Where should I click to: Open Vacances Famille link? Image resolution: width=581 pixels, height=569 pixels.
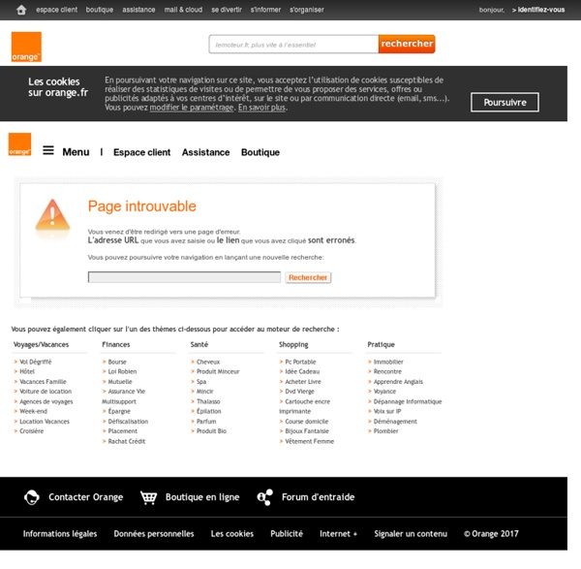coord(43,381)
